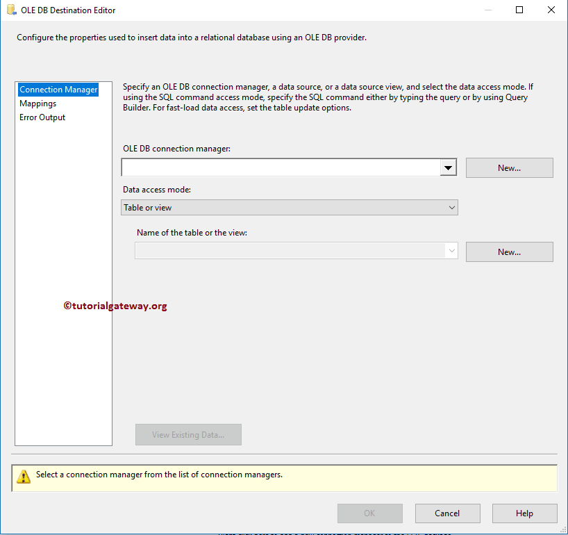Click New next to OLE DB connection manager
The height and width of the screenshot is (535, 568).
point(509,167)
